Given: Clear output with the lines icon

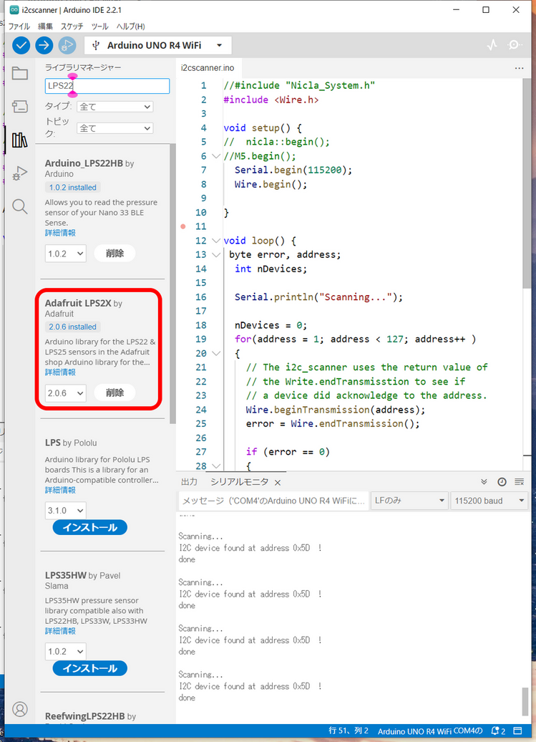Looking at the screenshot, I should tap(519, 482).
